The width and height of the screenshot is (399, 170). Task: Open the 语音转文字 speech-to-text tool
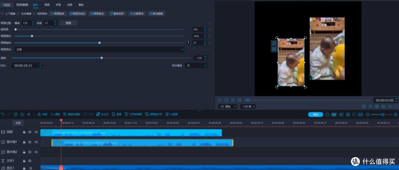tap(154, 114)
